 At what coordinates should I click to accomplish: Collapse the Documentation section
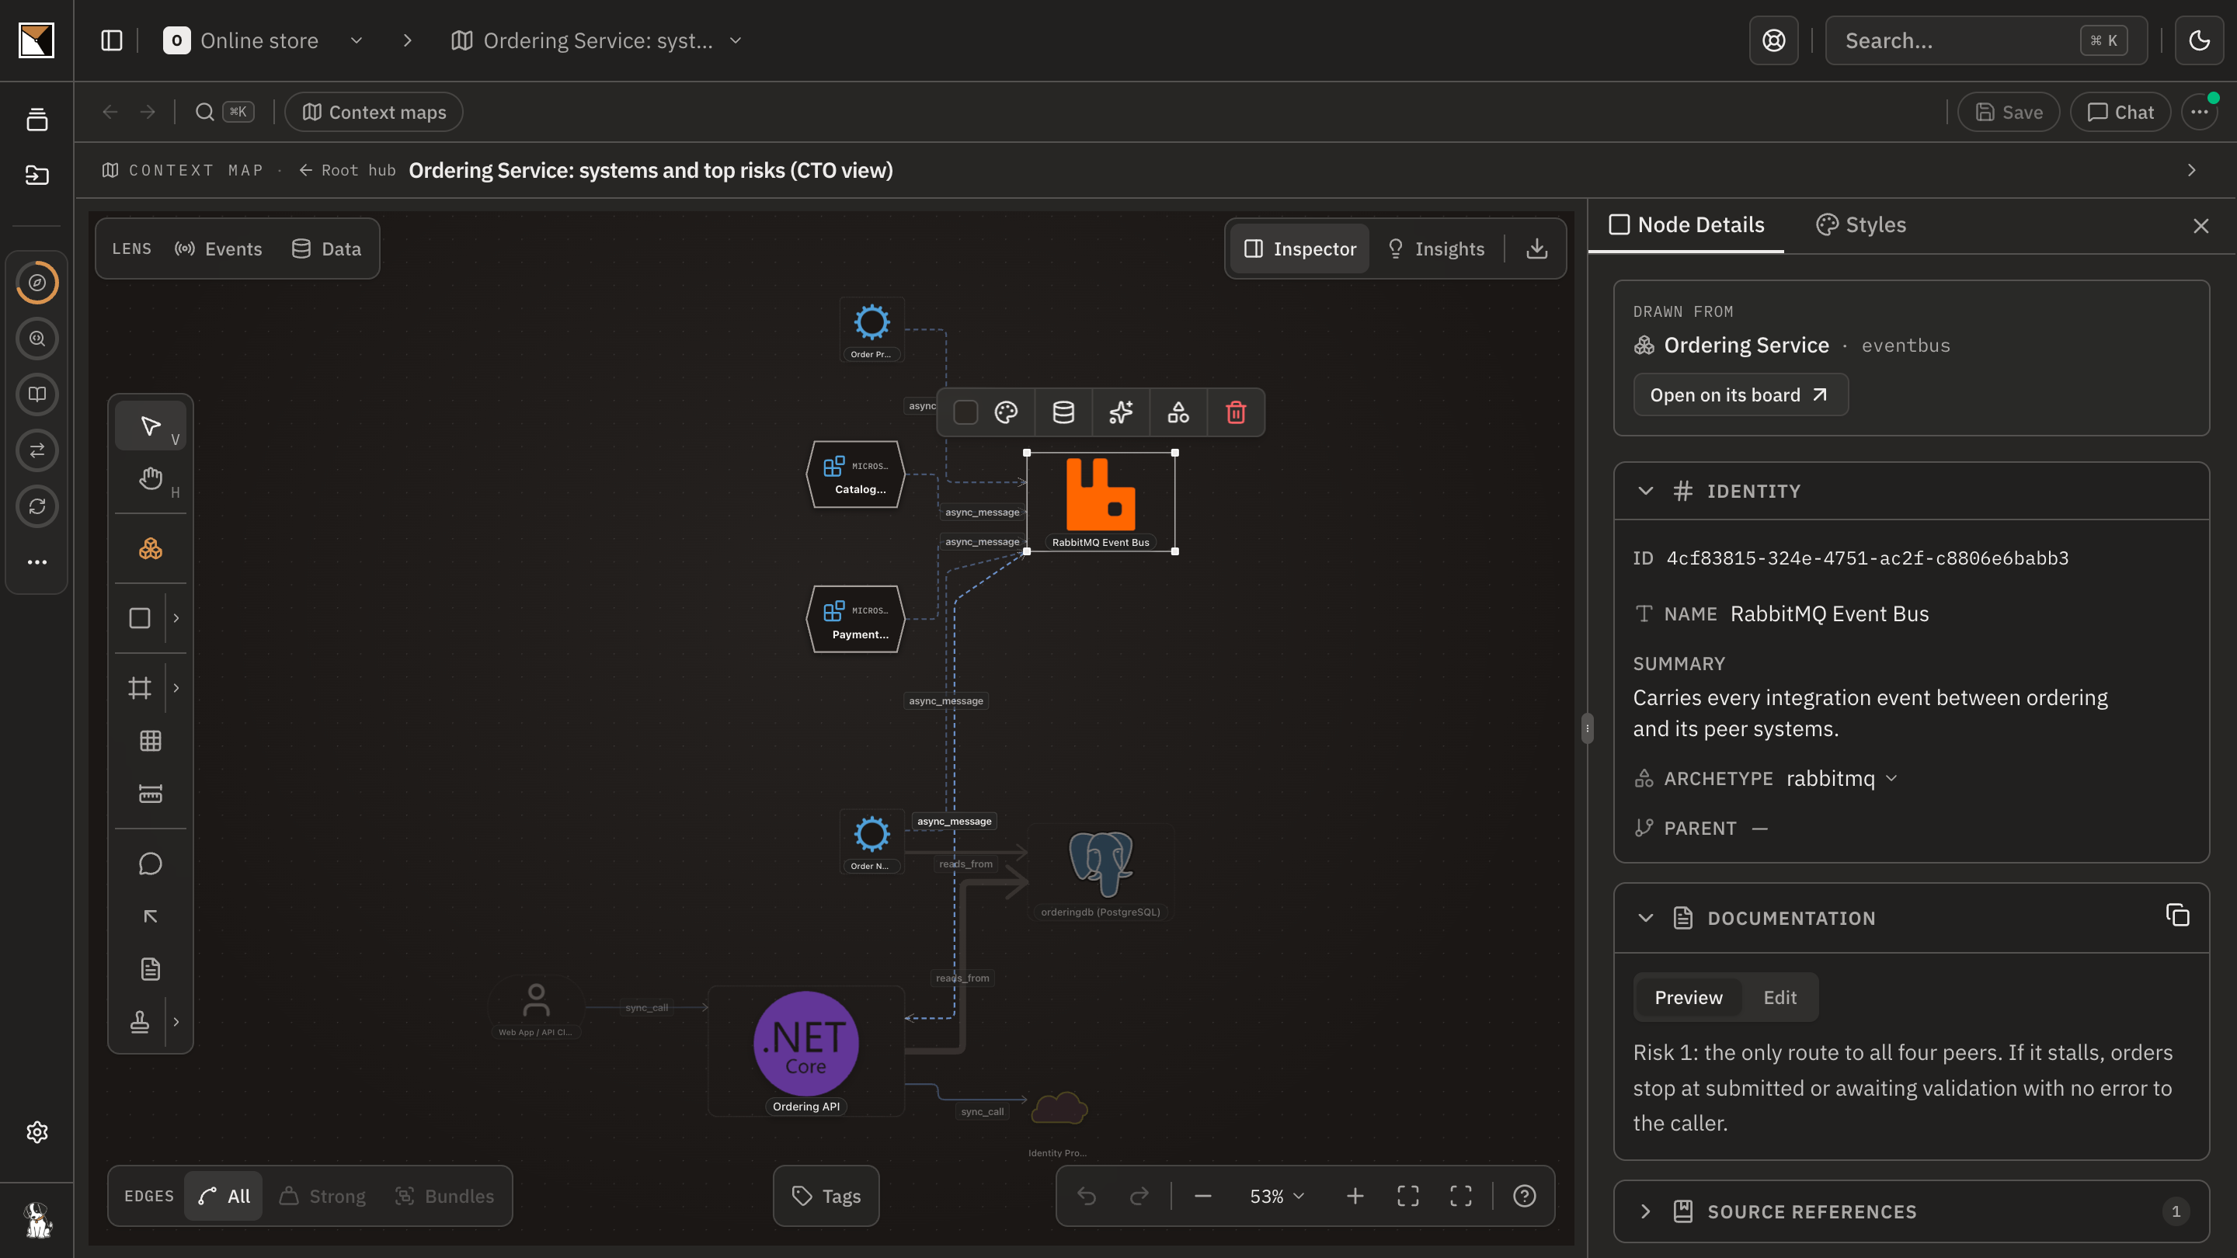click(1646, 919)
